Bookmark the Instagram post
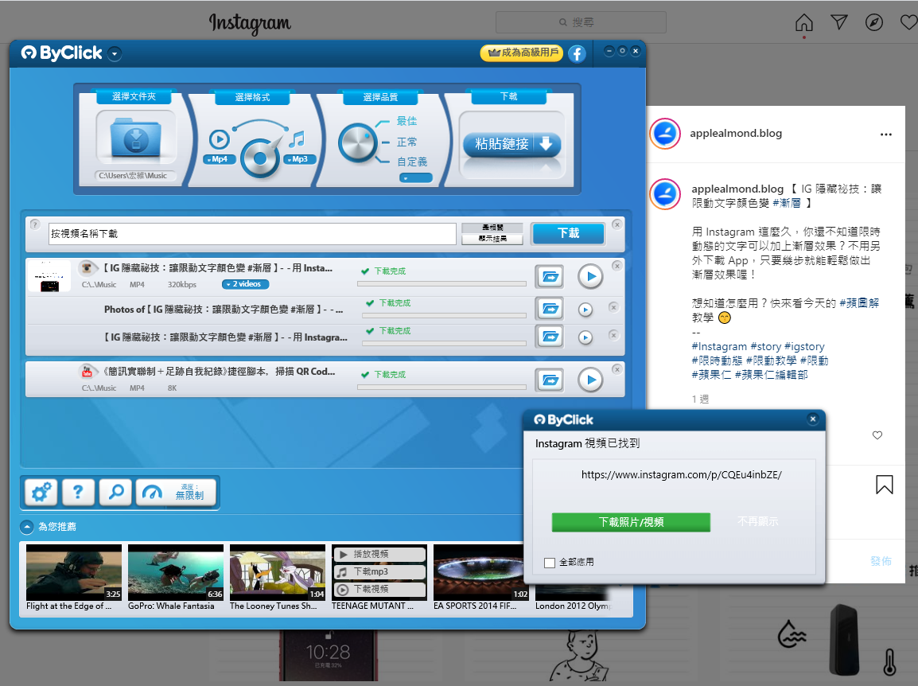Image resolution: width=918 pixels, height=686 pixels. click(884, 485)
